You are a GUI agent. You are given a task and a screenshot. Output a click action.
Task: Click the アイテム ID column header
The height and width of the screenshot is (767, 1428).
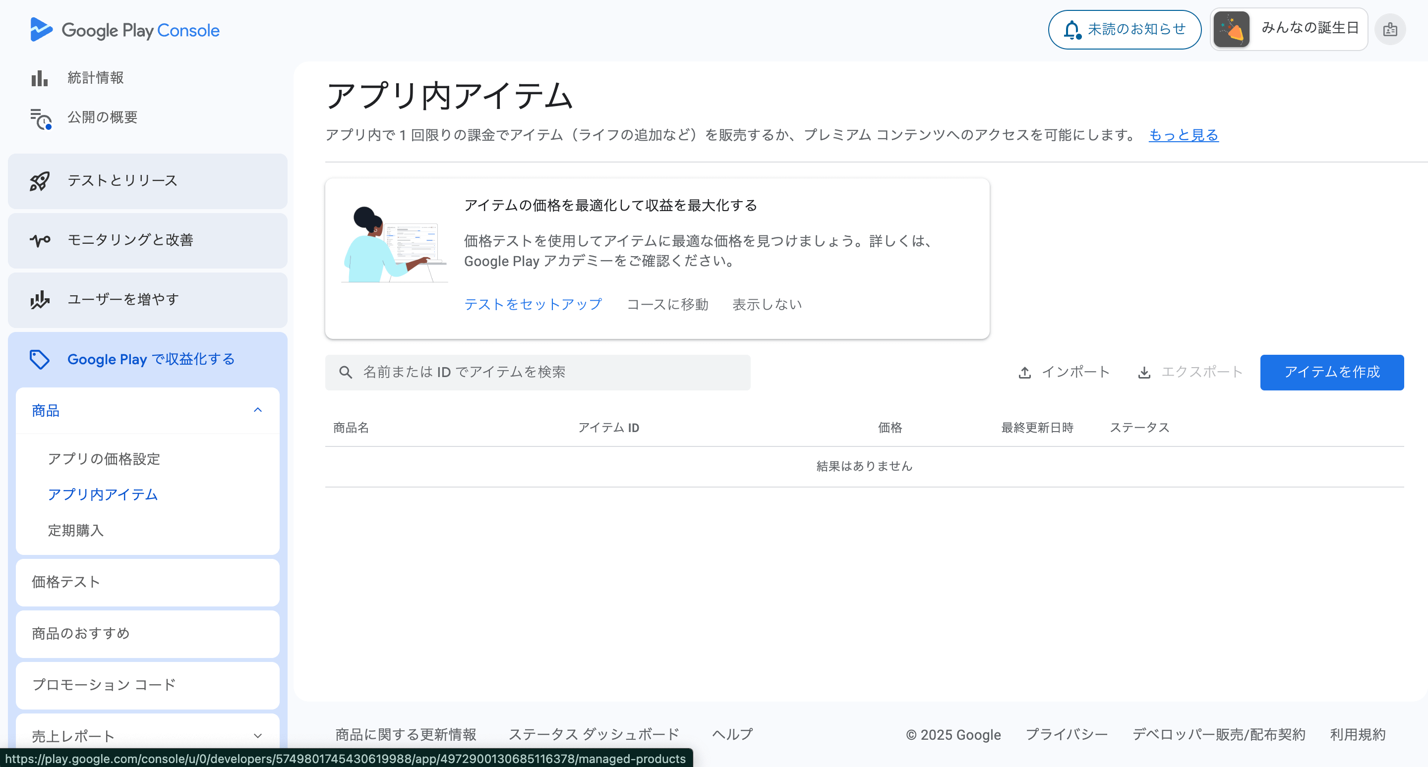(609, 428)
